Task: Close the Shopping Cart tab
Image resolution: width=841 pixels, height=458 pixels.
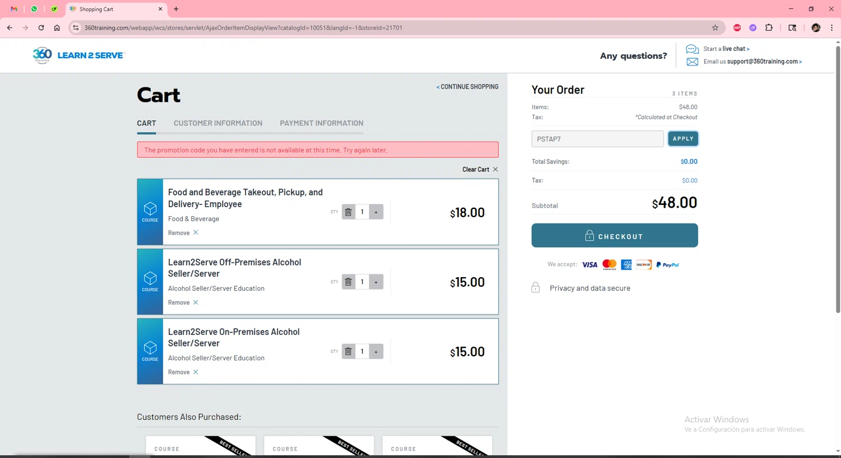Action: 160,9
